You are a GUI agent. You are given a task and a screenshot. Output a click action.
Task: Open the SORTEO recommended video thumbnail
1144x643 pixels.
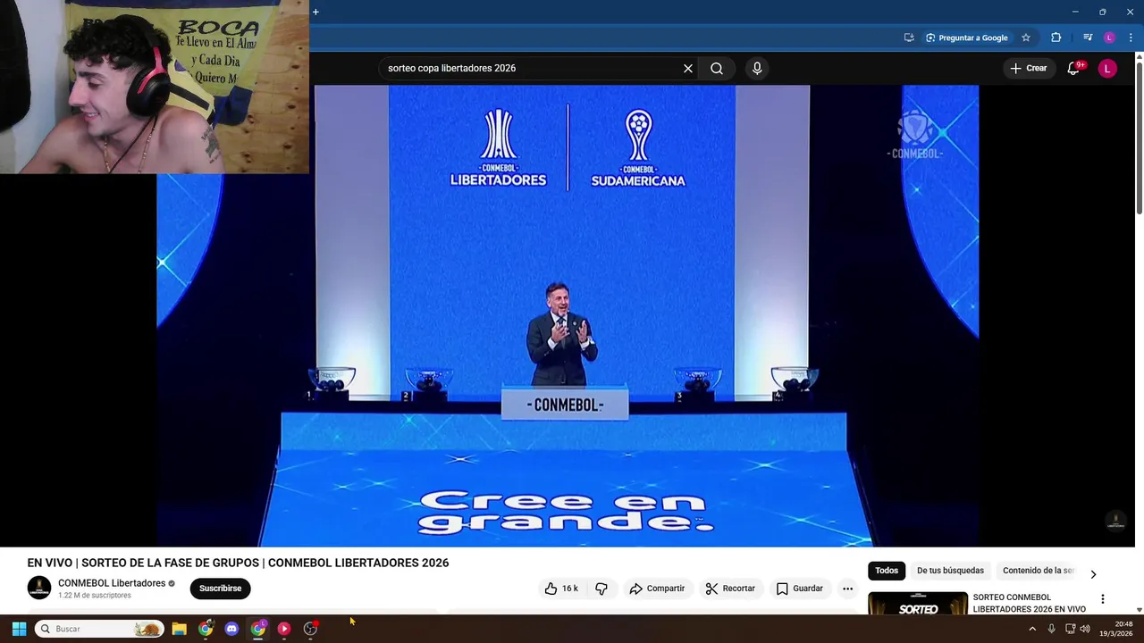pyautogui.click(x=918, y=603)
